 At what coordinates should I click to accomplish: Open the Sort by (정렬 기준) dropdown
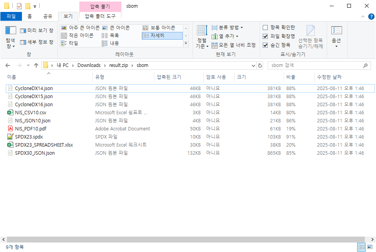click(202, 38)
